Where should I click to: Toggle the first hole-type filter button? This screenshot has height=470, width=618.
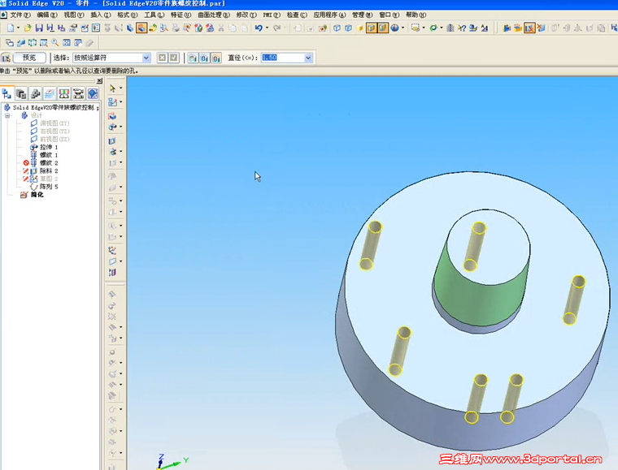pyautogui.click(x=193, y=58)
